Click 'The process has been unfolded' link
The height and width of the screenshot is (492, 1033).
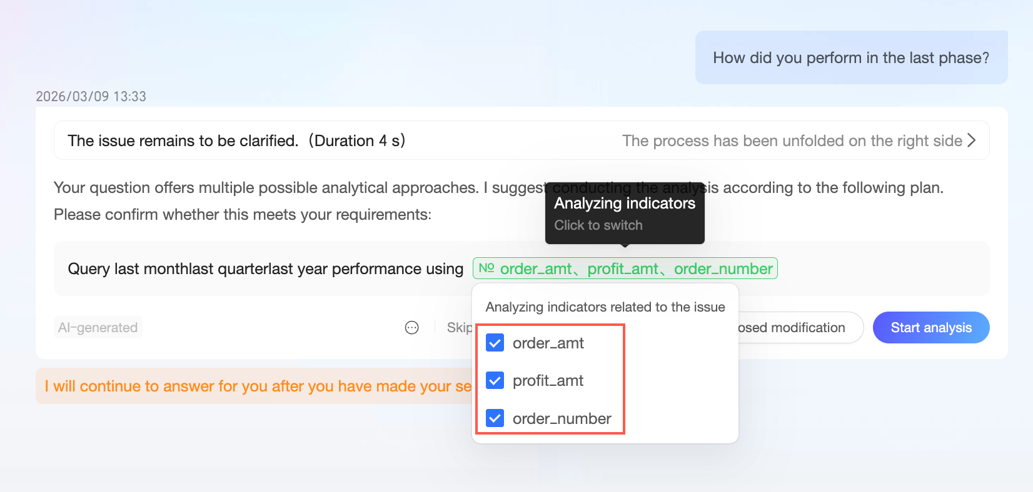[792, 140]
